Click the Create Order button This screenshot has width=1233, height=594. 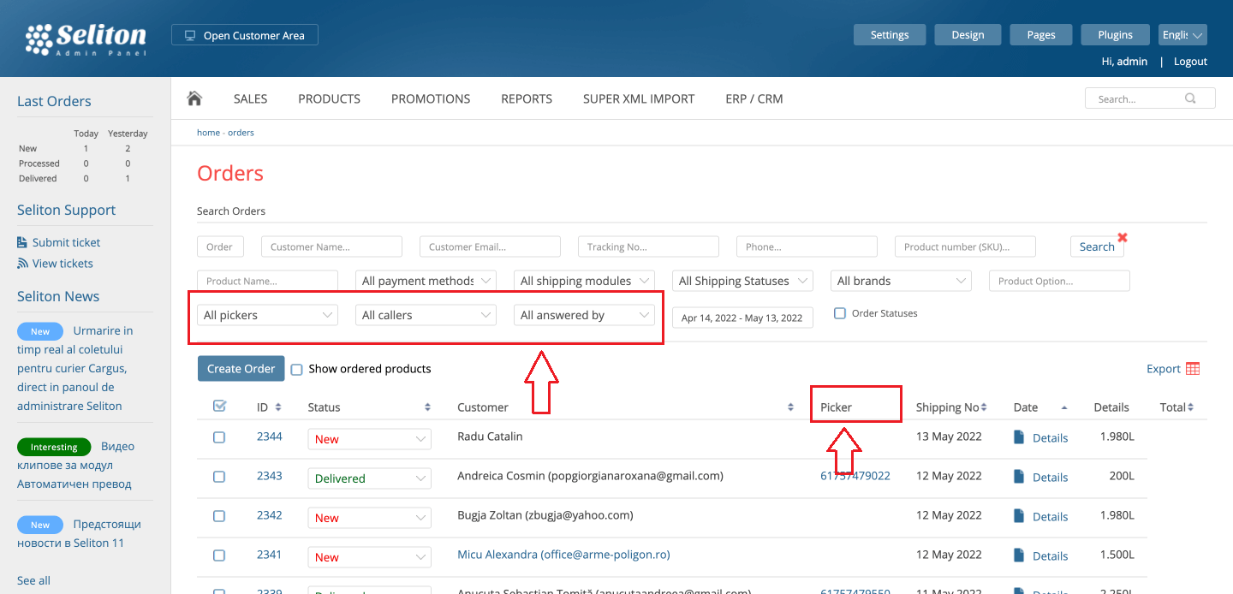[x=241, y=368]
